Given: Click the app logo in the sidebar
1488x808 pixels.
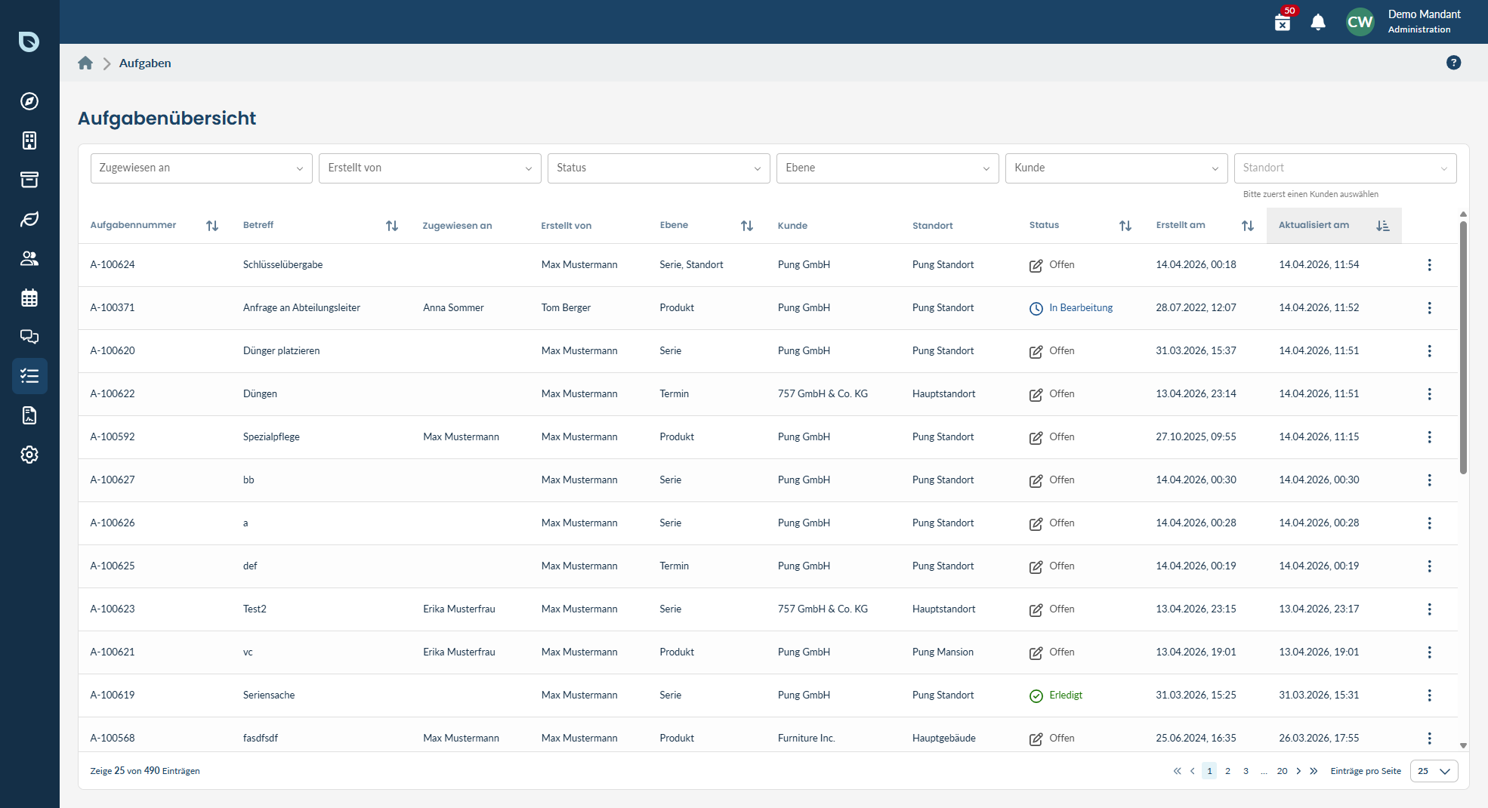Looking at the screenshot, I should 29,41.
